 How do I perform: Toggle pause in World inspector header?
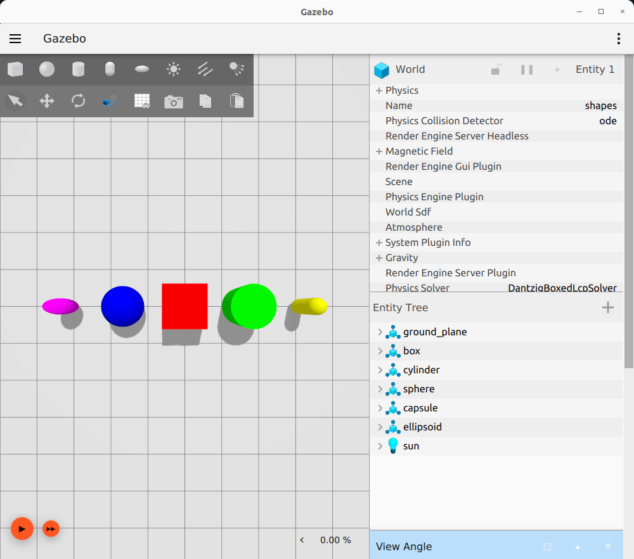[x=527, y=70]
